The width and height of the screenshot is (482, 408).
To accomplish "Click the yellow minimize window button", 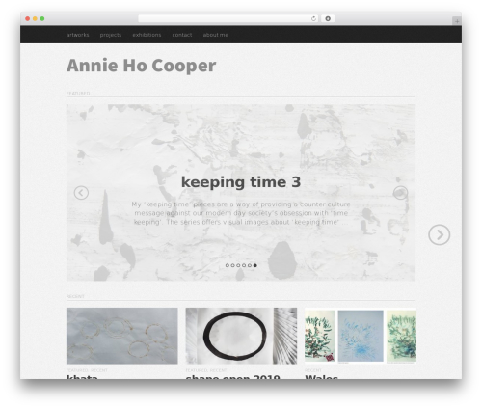I will (35, 19).
